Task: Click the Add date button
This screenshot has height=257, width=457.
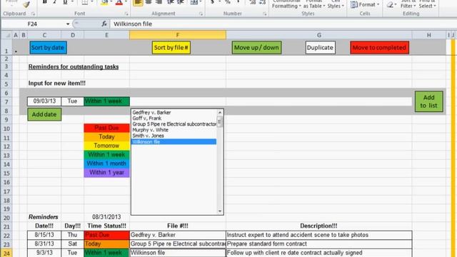Action: pos(44,114)
